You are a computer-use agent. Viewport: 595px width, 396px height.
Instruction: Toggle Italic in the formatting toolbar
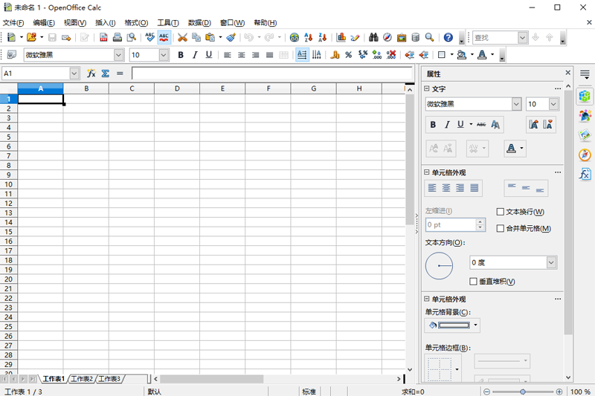coord(195,55)
